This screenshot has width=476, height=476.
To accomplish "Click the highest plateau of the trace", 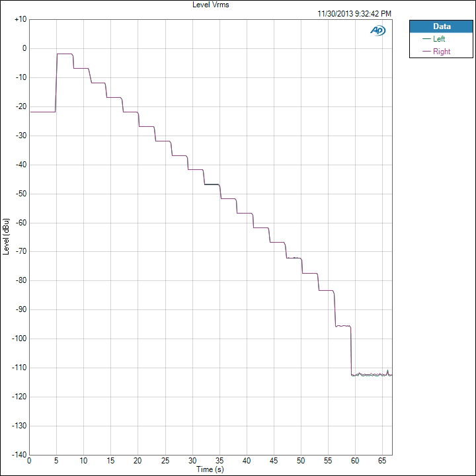I will pos(64,54).
